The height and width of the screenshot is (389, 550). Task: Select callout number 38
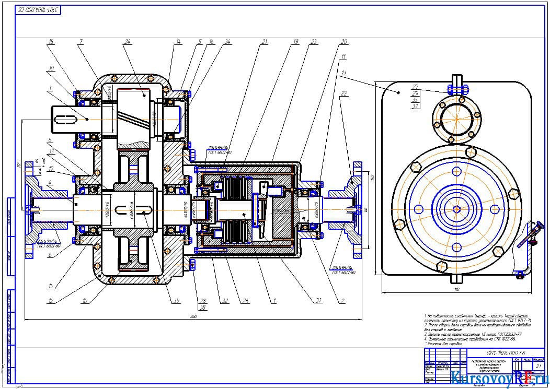pos(203,308)
